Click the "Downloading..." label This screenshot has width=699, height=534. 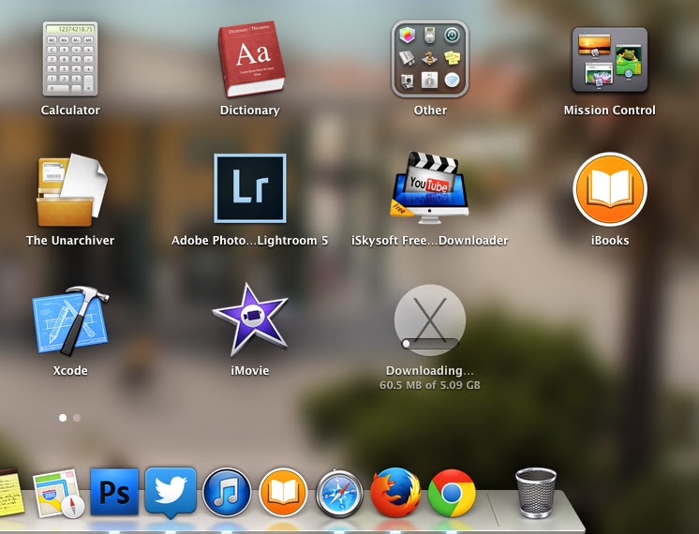click(430, 371)
